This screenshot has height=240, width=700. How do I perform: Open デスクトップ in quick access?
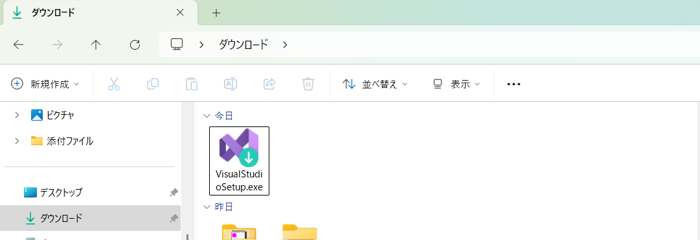tap(54, 192)
